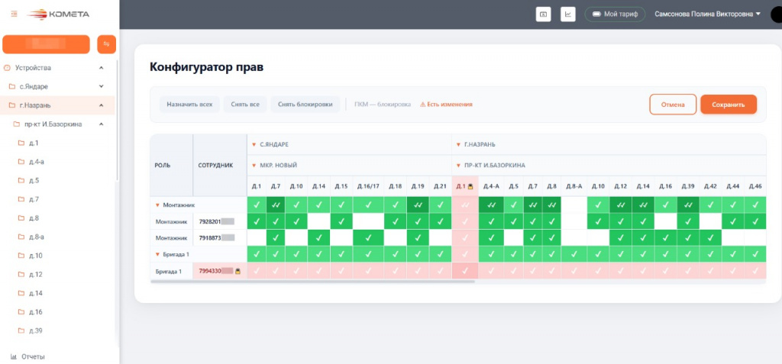The height and width of the screenshot is (364, 782).
Task: Click the Комета logo
Action: (58, 14)
